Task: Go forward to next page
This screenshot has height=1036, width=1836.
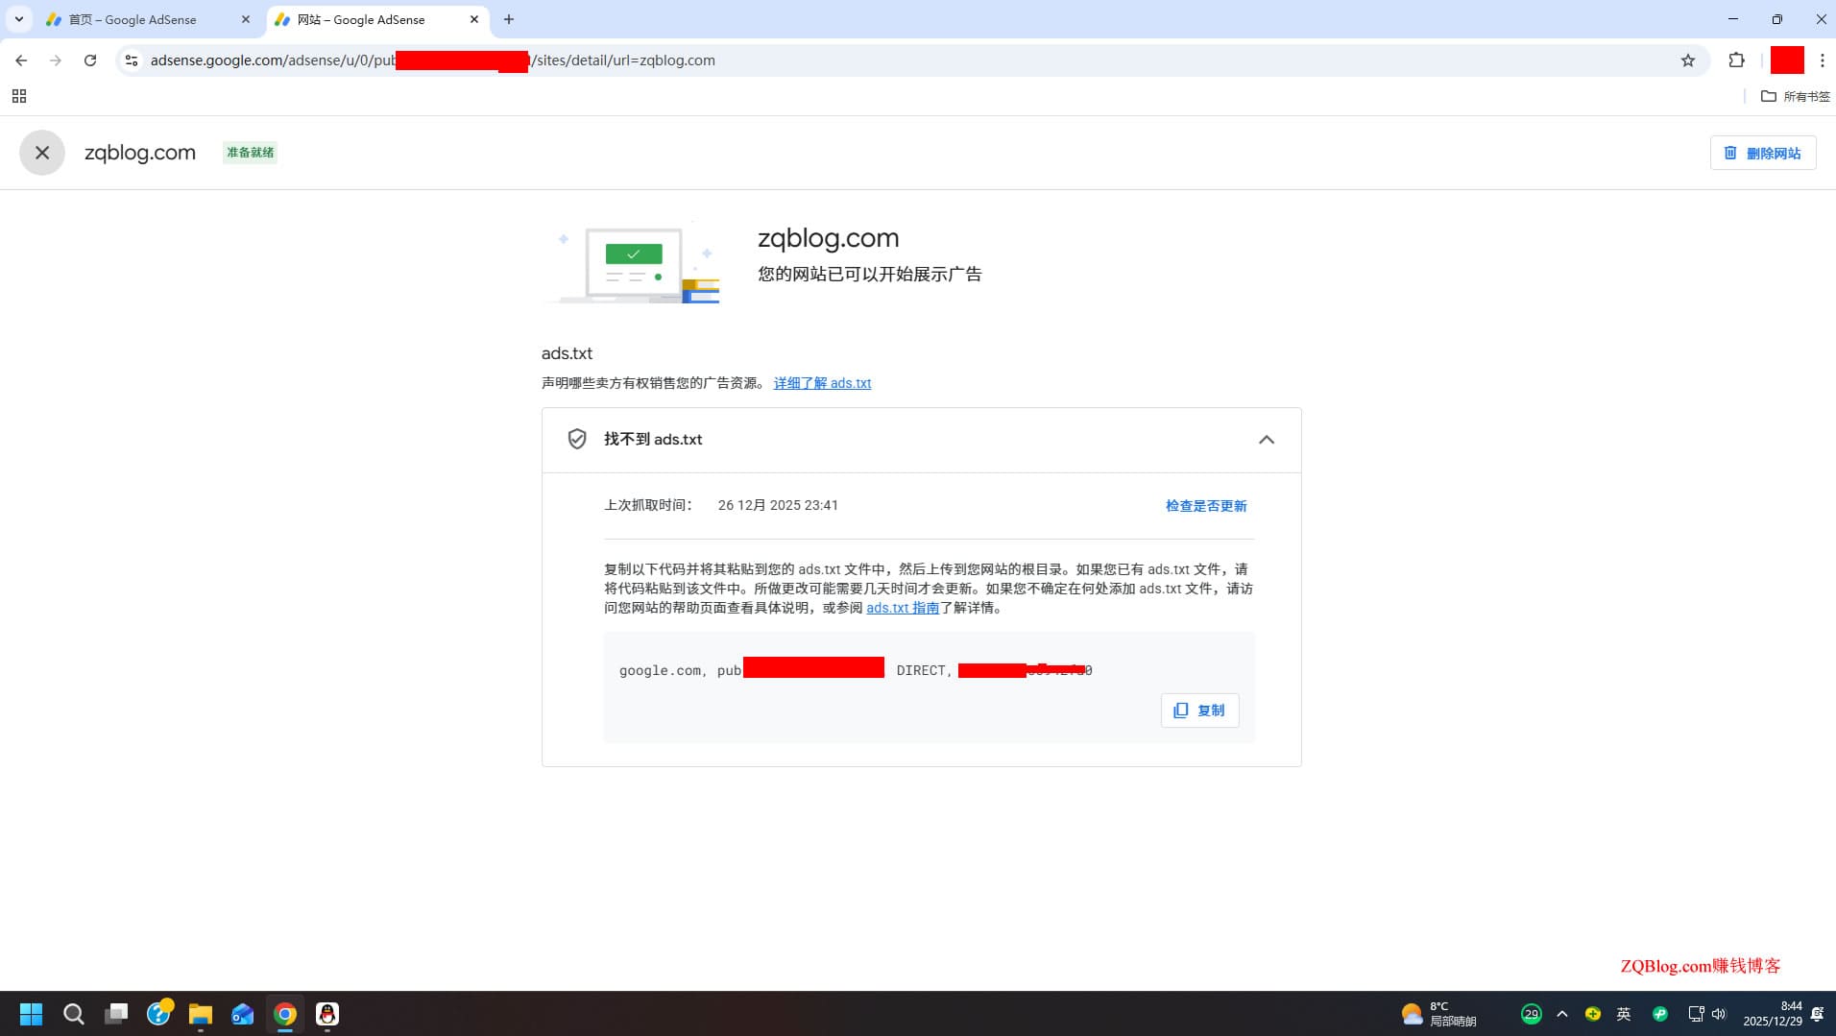Action: tap(56, 60)
